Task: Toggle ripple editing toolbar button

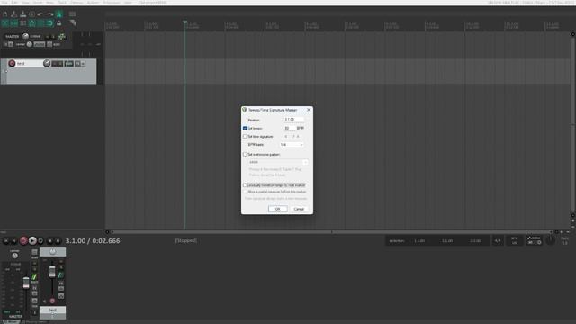Action: click(x=22, y=23)
